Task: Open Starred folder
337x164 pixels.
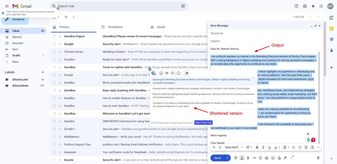Action: [17, 37]
